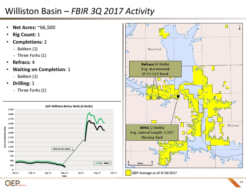Click the Waiting on Completion: 1 bullet
The height and width of the screenshot is (190, 246).
(x=42, y=69)
